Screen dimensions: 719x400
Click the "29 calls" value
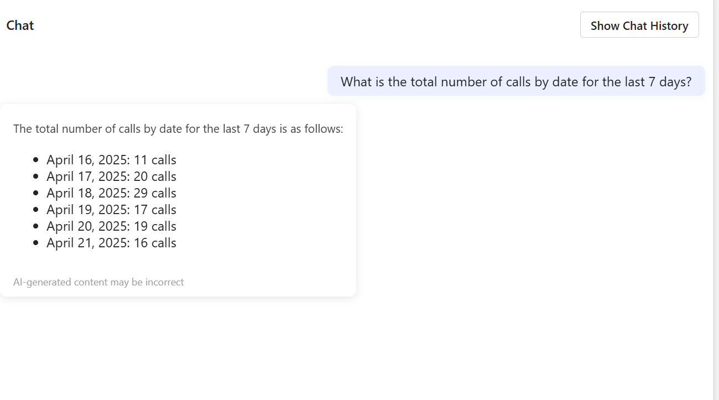[155, 193]
